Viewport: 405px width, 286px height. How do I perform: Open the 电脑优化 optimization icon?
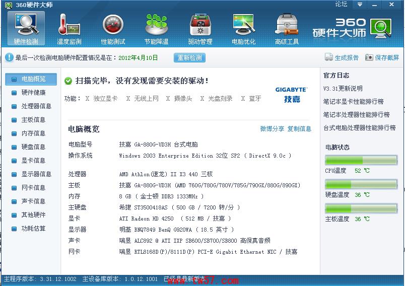[x=243, y=25]
